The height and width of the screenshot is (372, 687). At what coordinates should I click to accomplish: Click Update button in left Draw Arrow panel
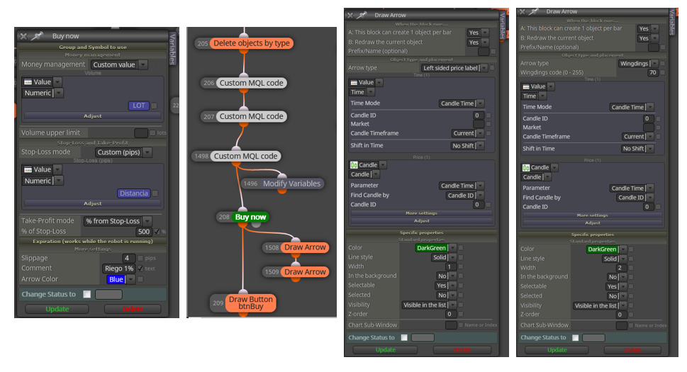(385, 350)
